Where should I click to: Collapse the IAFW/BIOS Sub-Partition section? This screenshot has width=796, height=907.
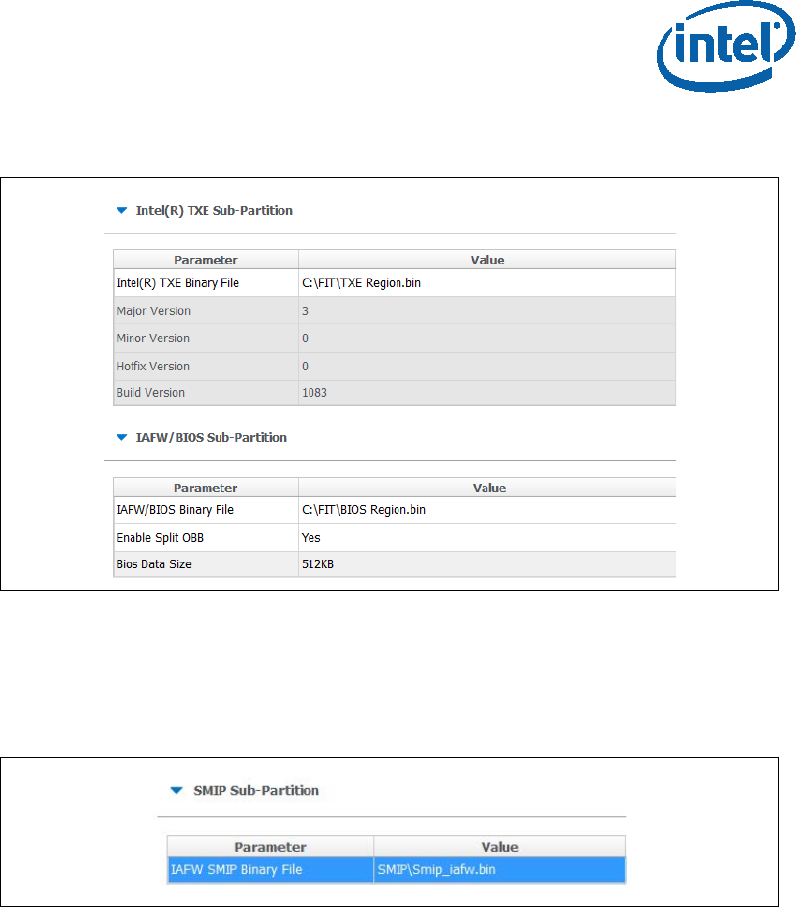pyautogui.click(x=122, y=437)
